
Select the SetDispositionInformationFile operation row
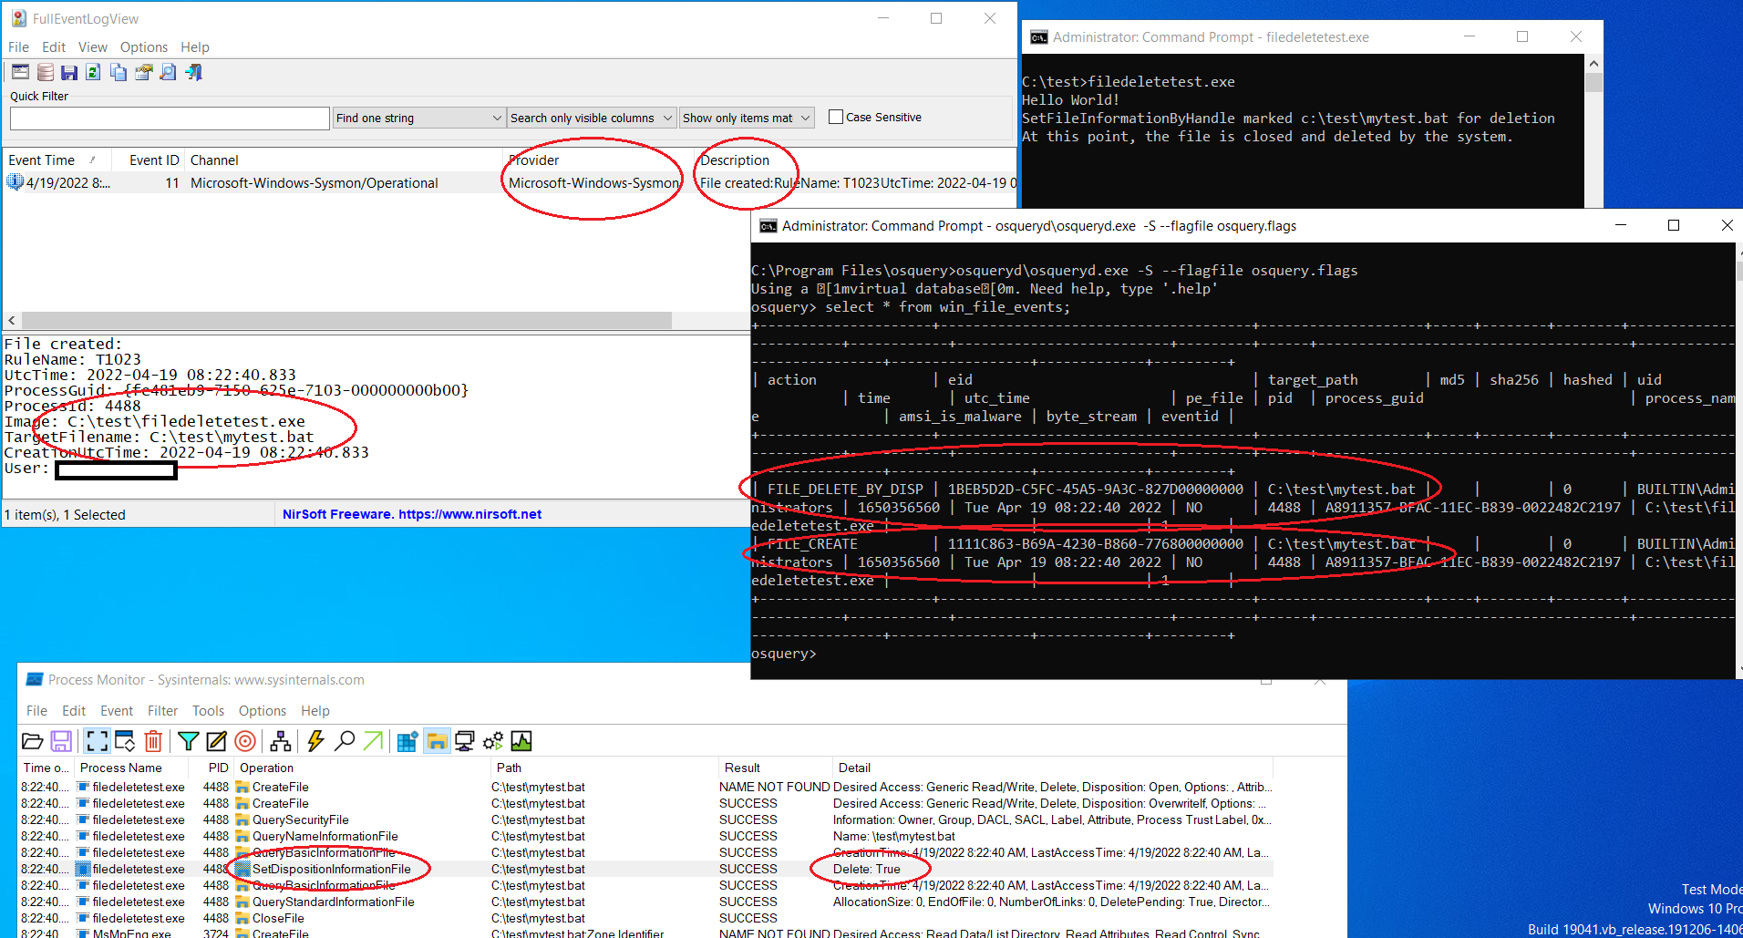click(645, 870)
